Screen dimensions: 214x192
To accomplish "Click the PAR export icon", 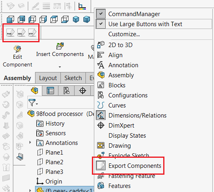I will pyautogui.click(x=10, y=33).
